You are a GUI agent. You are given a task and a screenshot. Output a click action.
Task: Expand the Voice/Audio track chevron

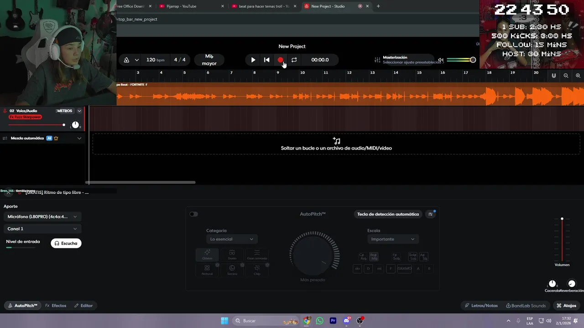tap(79, 111)
